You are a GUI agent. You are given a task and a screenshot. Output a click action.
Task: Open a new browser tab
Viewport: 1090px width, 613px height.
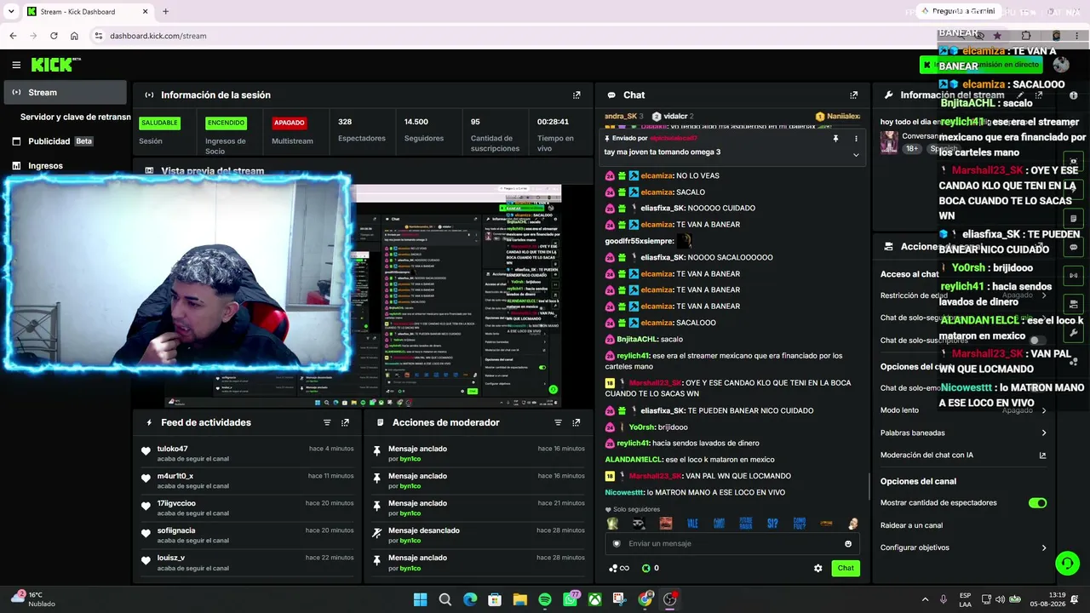[165, 11]
